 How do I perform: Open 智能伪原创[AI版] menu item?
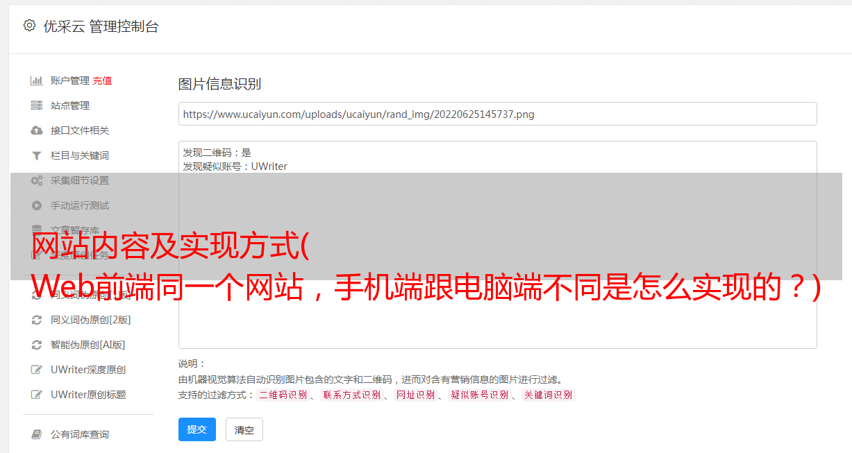tap(88, 345)
